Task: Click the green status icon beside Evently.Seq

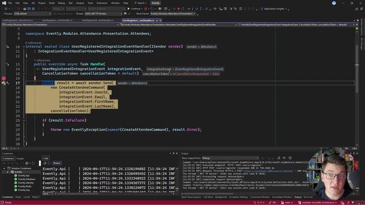Action: (15, 190)
